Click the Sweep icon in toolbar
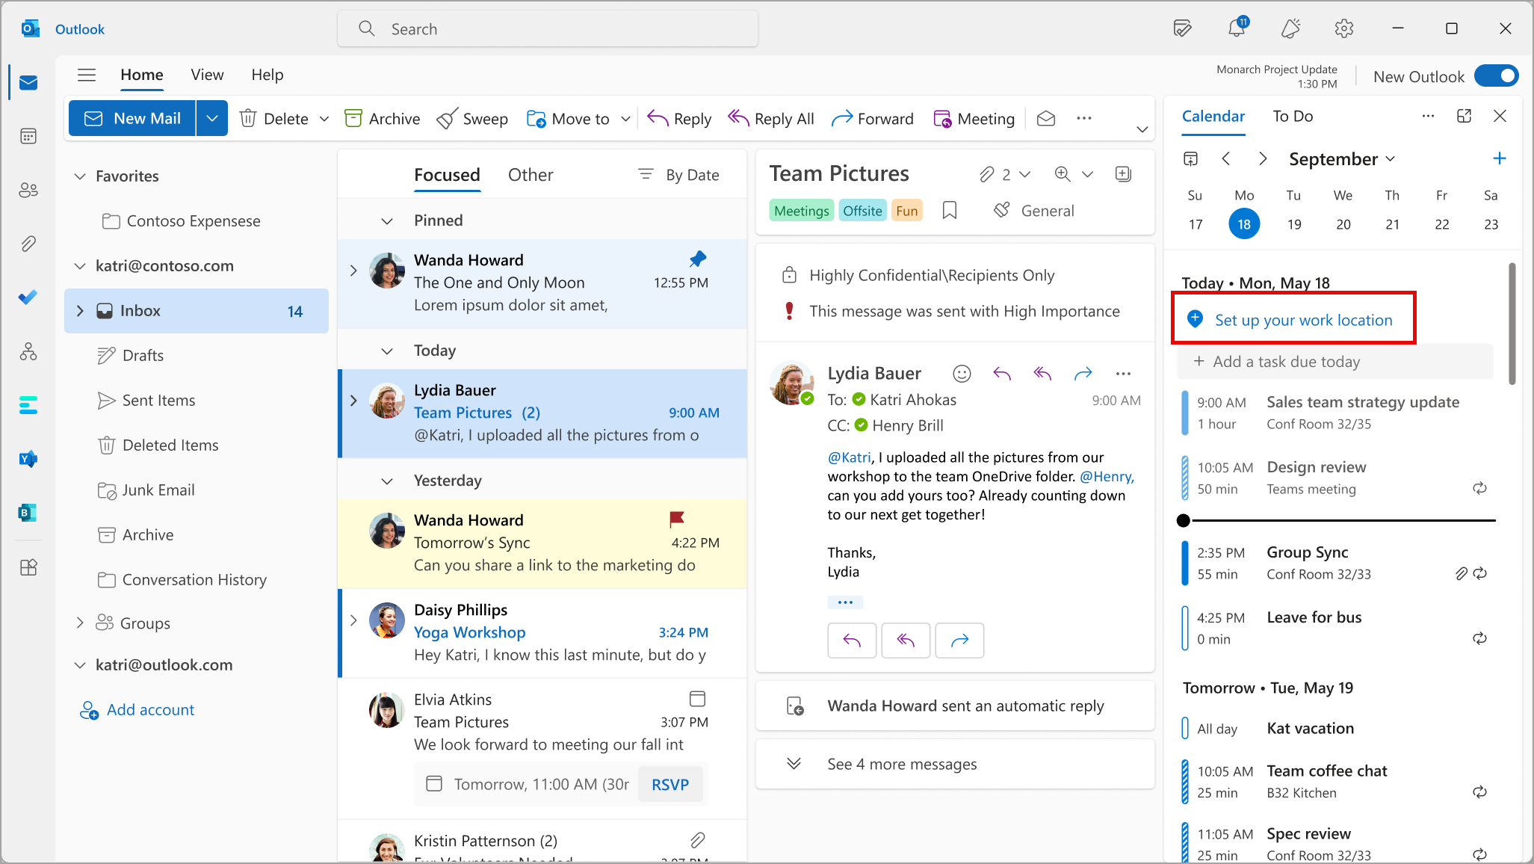1534x864 pixels. [448, 119]
